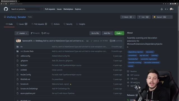Screen dimensions: 179x101
Task: Select the decoration-extensions topic tag
Action: (x=152, y=63)
